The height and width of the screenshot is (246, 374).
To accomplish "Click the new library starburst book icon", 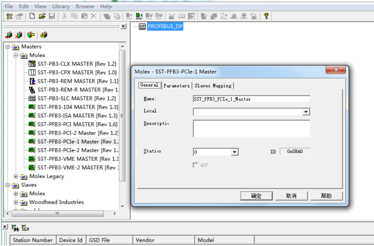I will coord(43,35).
